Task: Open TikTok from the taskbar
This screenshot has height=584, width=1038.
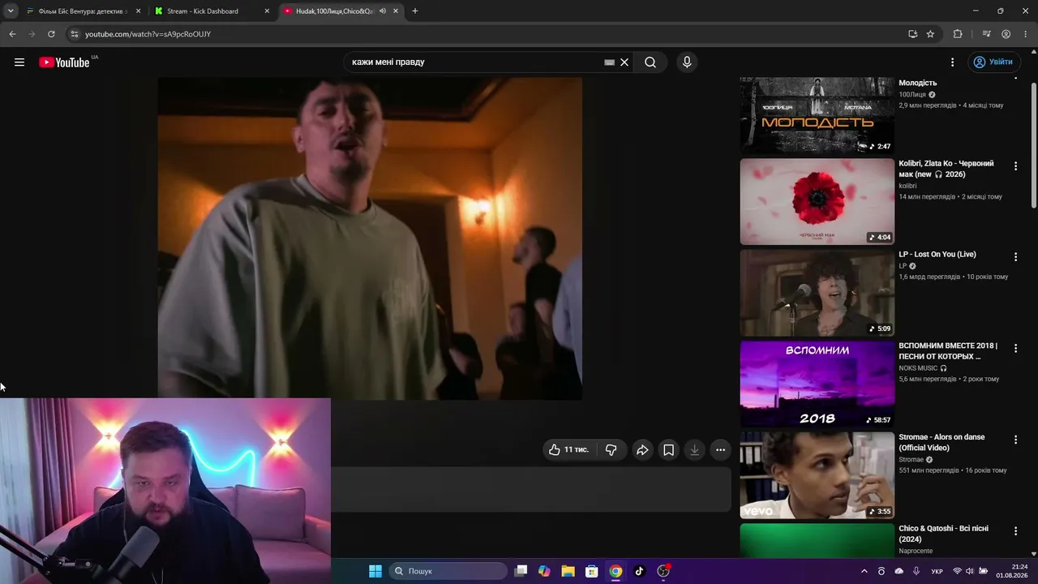Action: (639, 571)
